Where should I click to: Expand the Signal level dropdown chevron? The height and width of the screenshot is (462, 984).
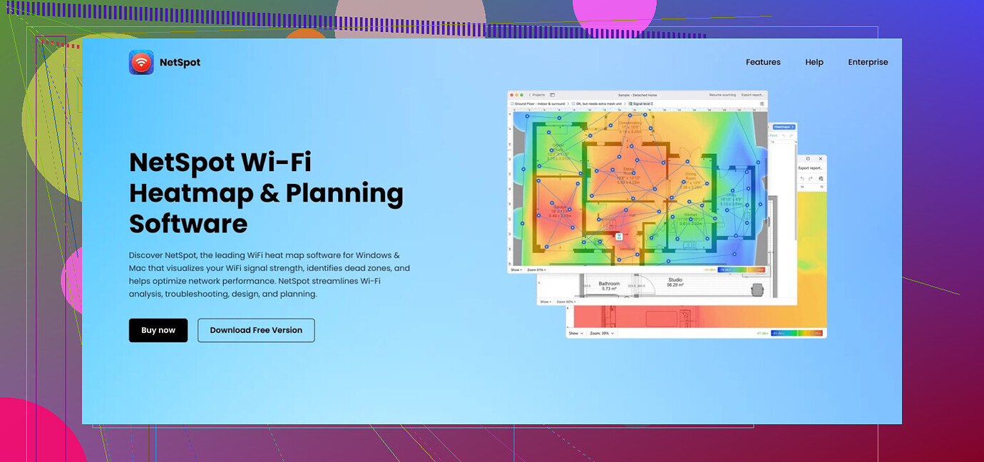click(652, 103)
